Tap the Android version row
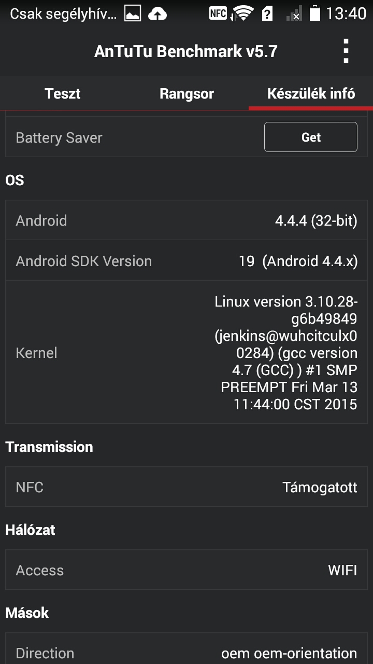Screen dimensions: 373x664 coord(187,220)
